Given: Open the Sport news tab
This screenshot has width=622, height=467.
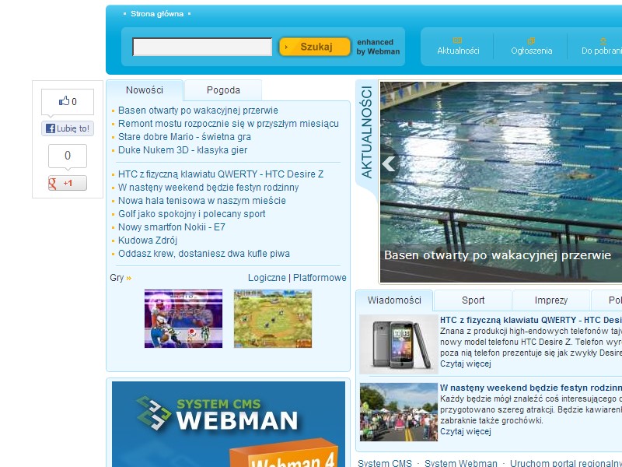Looking at the screenshot, I should tap(473, 300).
